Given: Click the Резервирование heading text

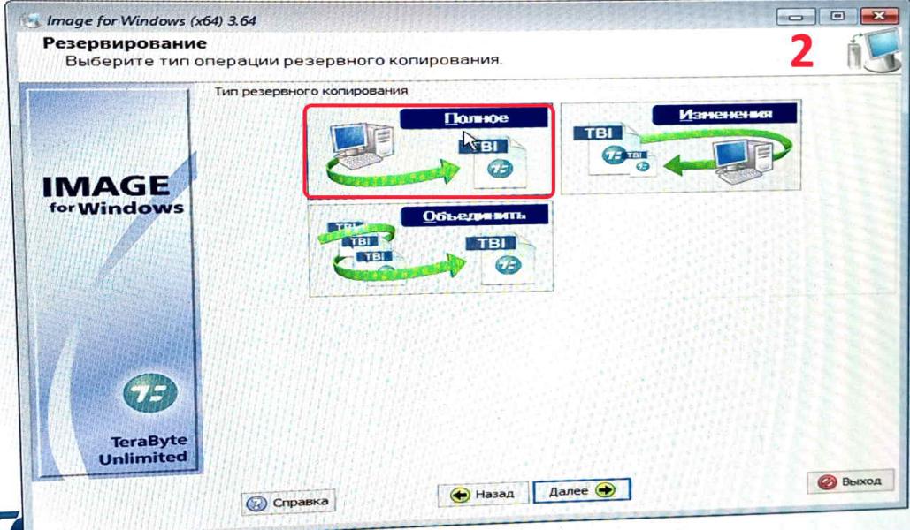Looking at the screenshot, I should (x=125, y=43).
